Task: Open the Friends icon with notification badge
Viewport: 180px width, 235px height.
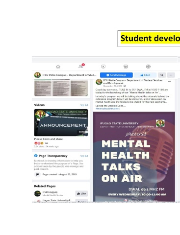Action: (81, 66)
